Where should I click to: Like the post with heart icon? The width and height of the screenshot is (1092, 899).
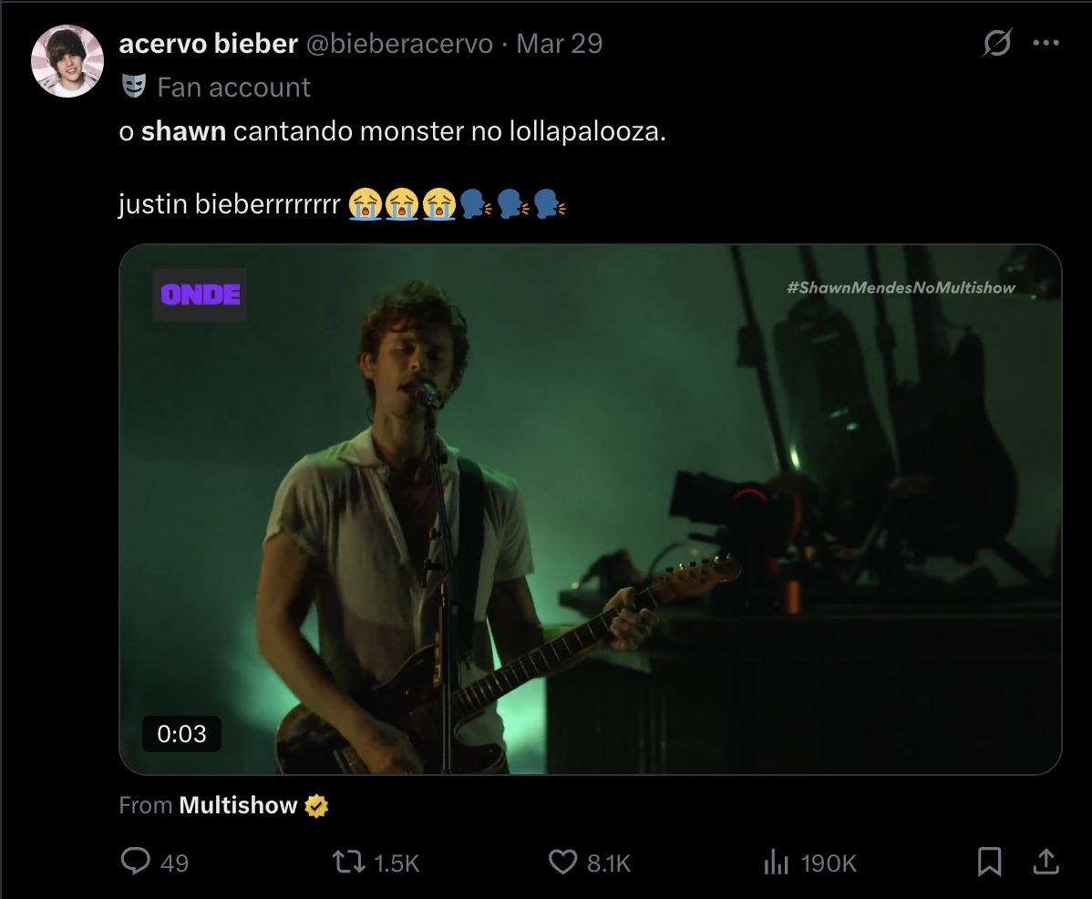[562, 863]
